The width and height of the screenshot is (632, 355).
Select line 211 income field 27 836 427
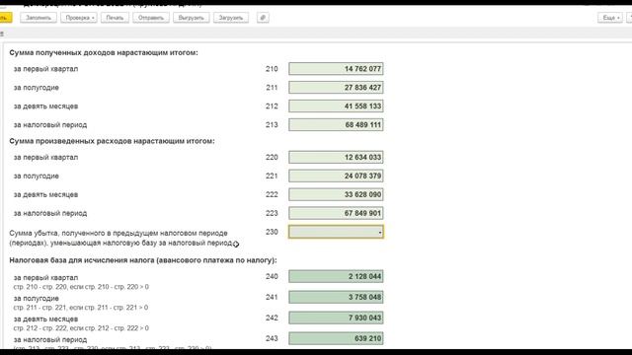[336, 88]
